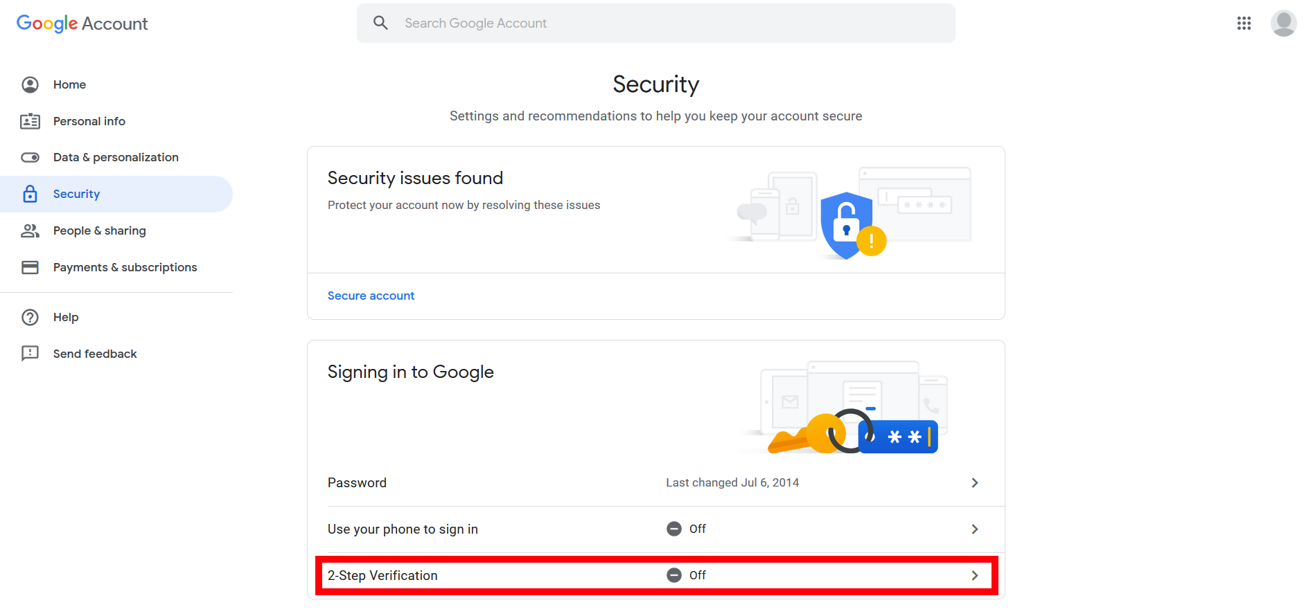Open the profile avatar account menu
Viewport: 1313px width, 616px height.
coord(1283,24)
